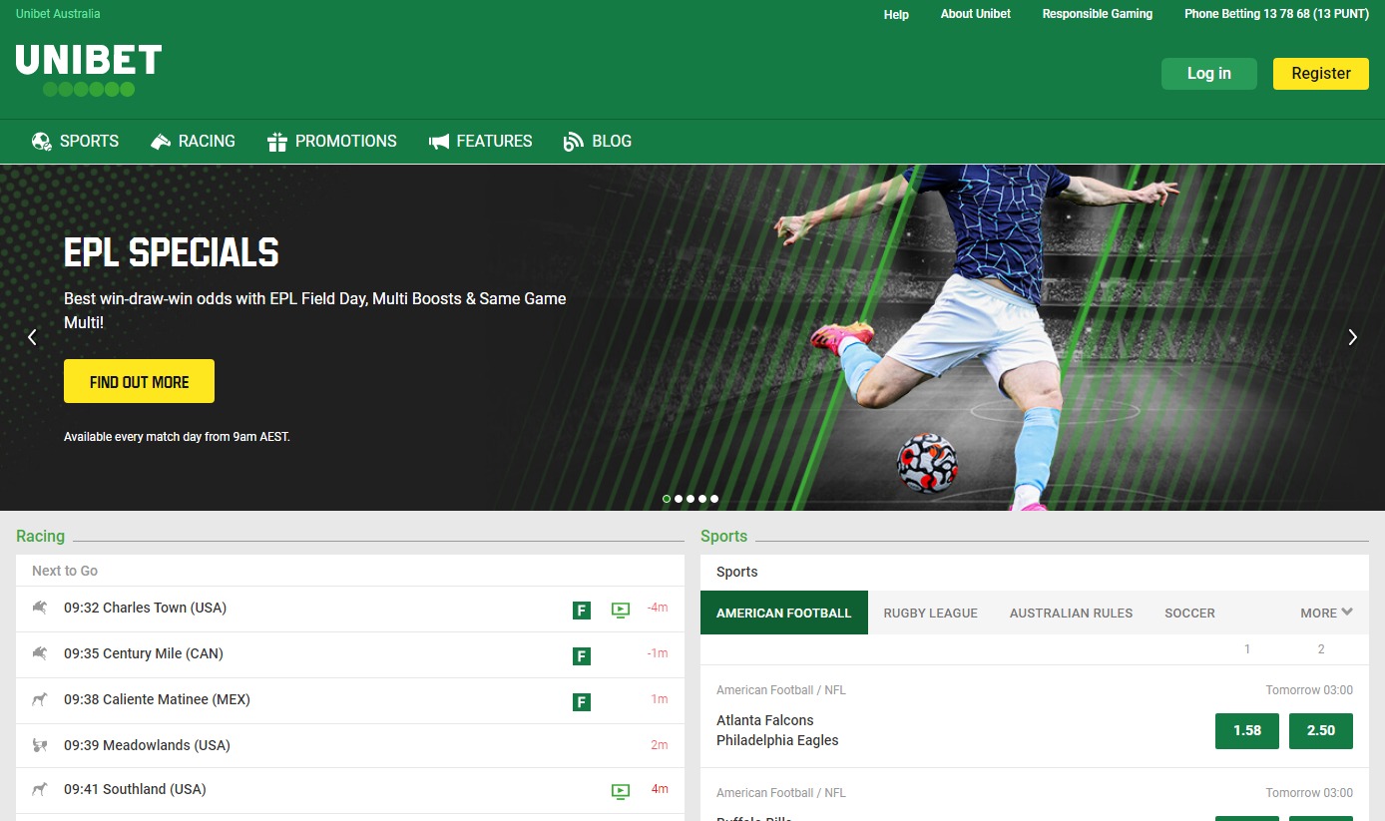Open the Responsible Gaming link
The height and width of the screenshot is (821, 1385).
tap(1097, 14)
